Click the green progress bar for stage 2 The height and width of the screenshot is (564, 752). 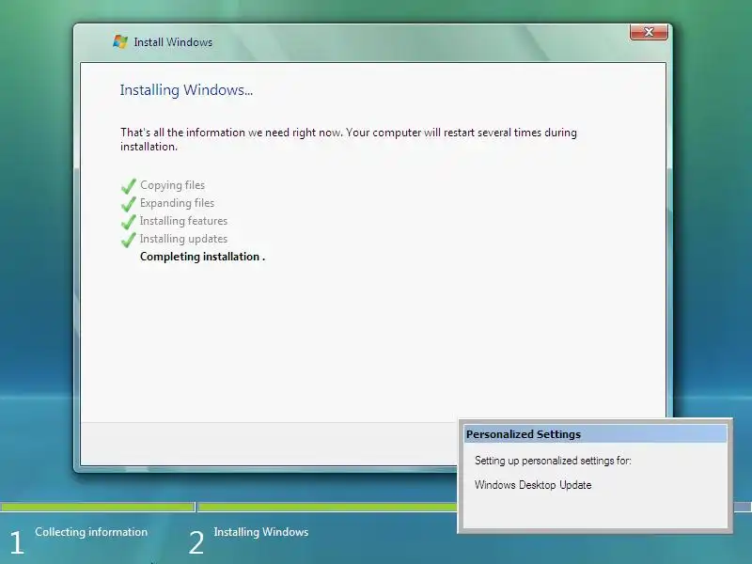click(x=328, y=507)
